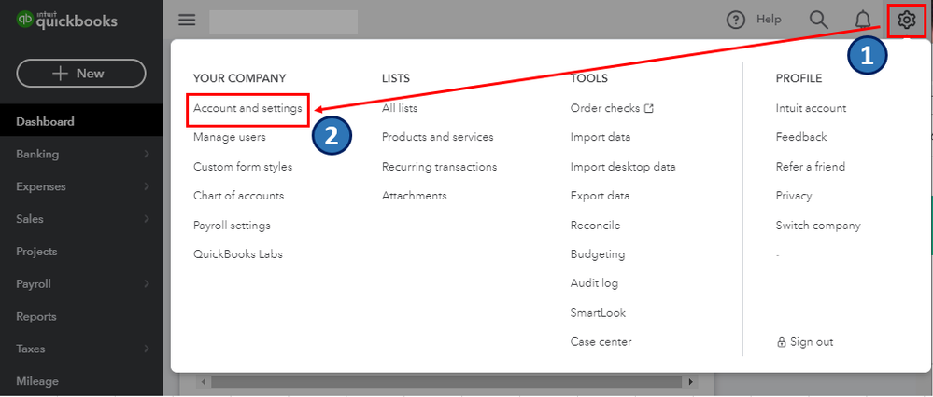Select Chart of accounts
The image size is (933, 397).
coord(238,196)
